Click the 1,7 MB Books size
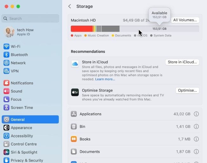Image resolution: width=207 pixels, height=163 pixels. pyautogui.click(x=184, y=139)
